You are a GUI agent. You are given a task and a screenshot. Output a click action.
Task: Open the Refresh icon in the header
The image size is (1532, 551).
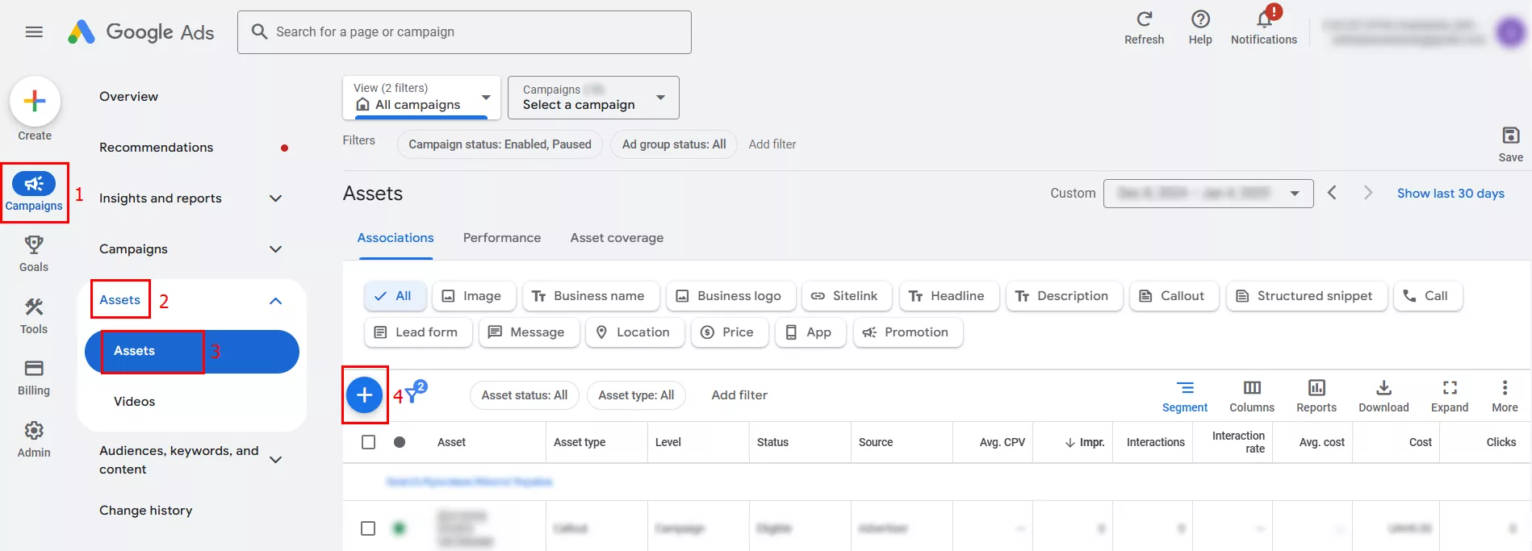(1144, 19)
